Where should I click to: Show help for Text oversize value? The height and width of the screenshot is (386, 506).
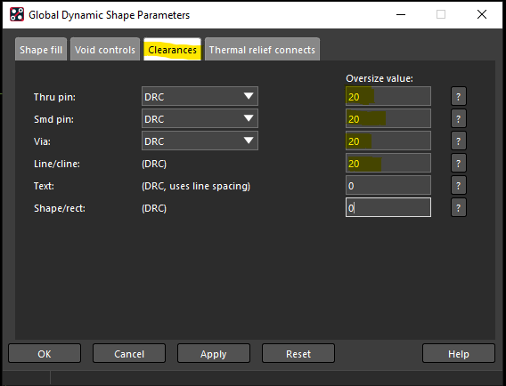tap(458, 185)
